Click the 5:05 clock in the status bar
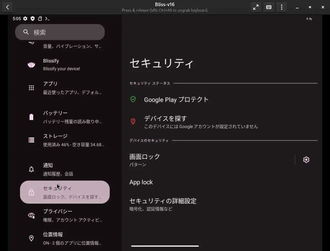This screenshot has height=251, width=330. click(17, 18)
